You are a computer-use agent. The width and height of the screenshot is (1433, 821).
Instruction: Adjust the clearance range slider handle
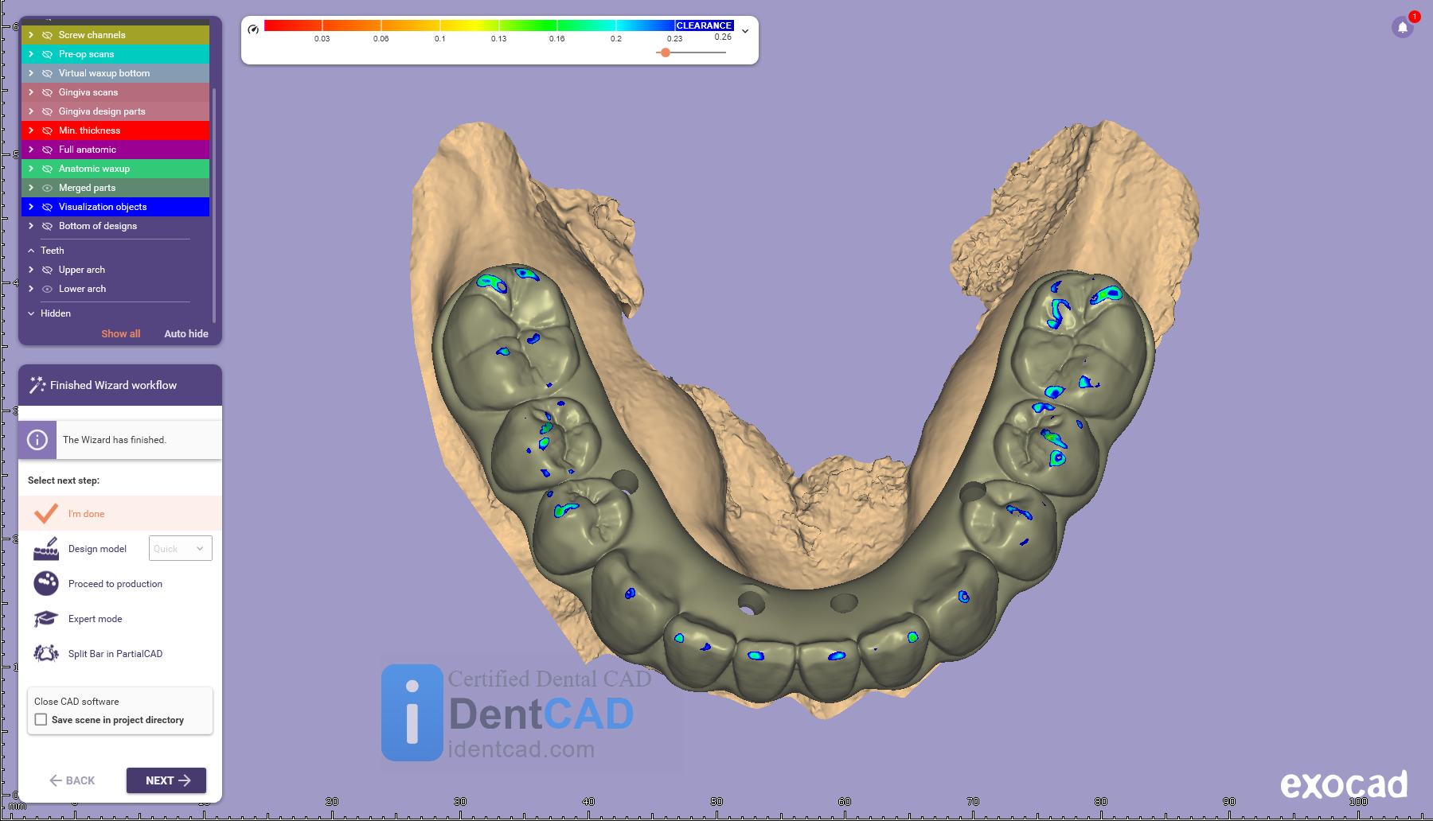pyautogui.click(x=666, y=53)
